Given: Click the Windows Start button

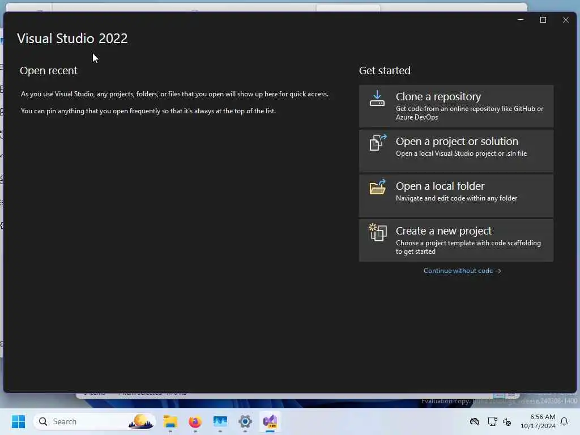Looking at the screenshot, I should click(18, 421).
